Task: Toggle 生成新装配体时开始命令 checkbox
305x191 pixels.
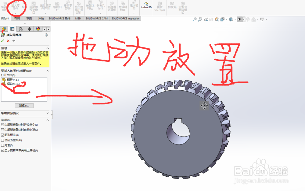Action: click(2, 124)
